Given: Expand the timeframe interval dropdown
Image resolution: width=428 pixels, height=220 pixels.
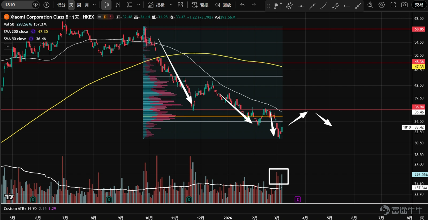Looking at the screenshot, I should (x=94, y=5).
